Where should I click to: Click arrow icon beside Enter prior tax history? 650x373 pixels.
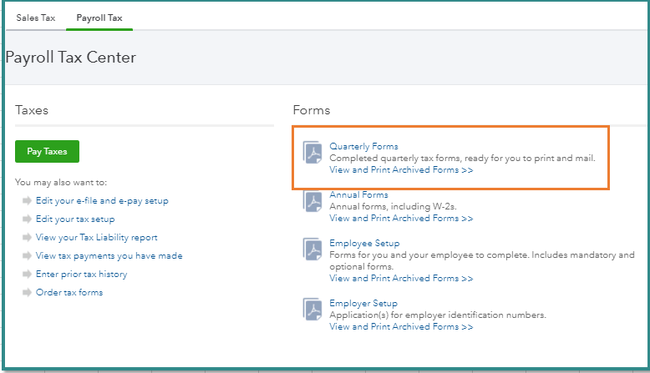click(28, 275)
